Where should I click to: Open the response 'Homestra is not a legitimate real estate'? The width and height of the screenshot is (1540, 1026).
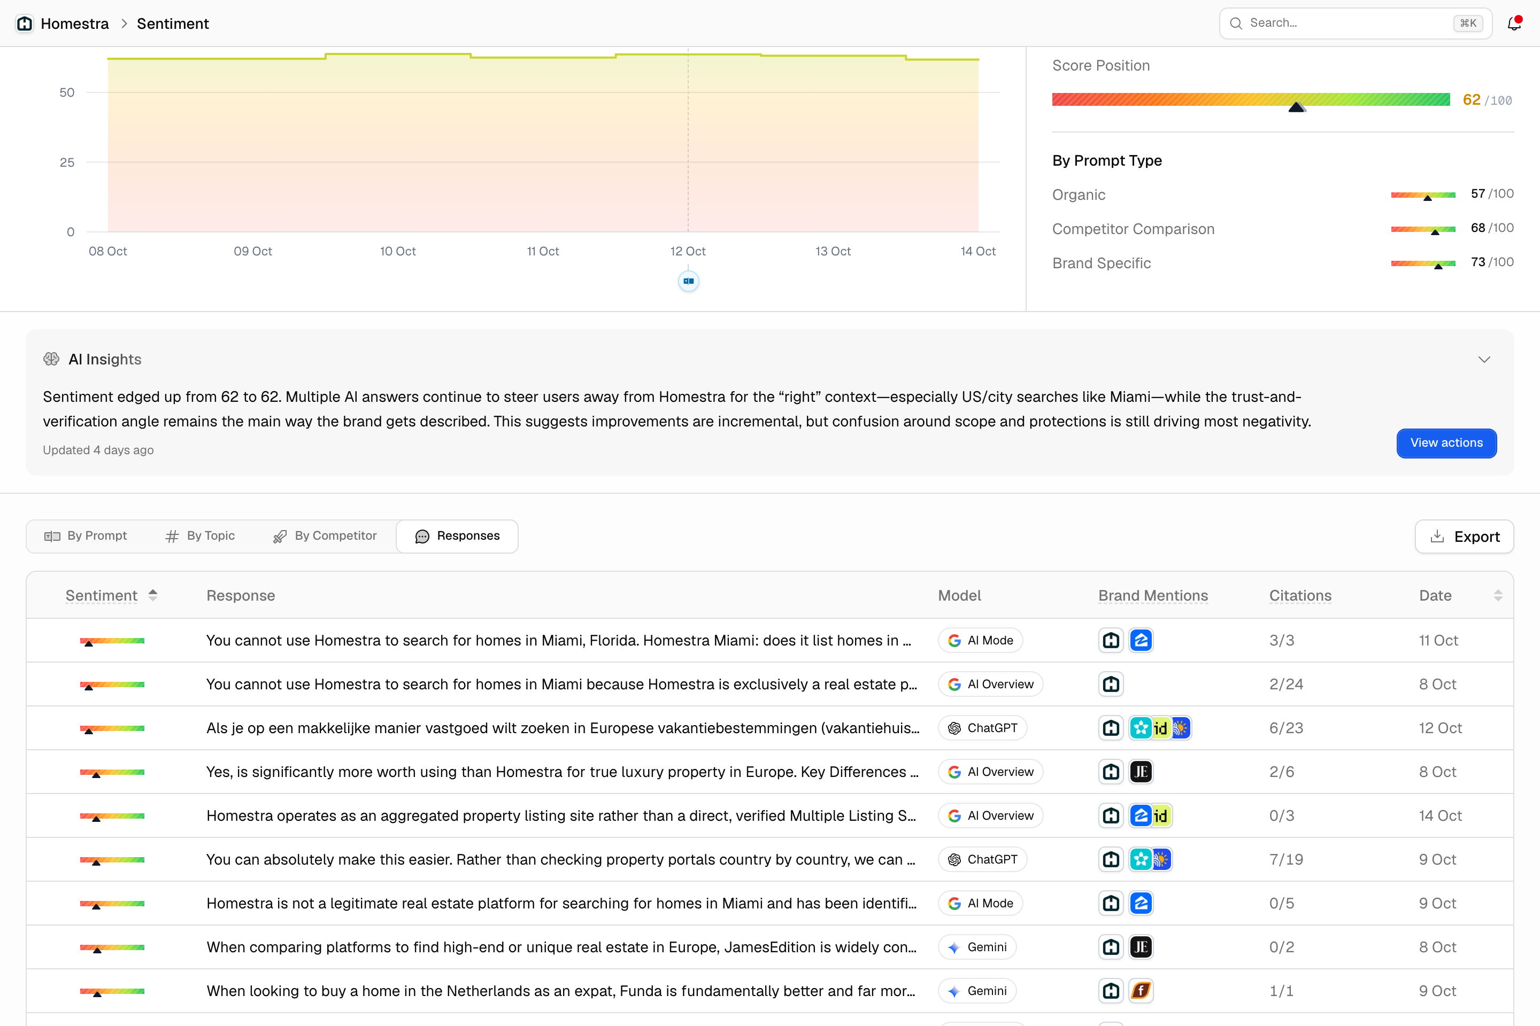click(x=561, y=904)
